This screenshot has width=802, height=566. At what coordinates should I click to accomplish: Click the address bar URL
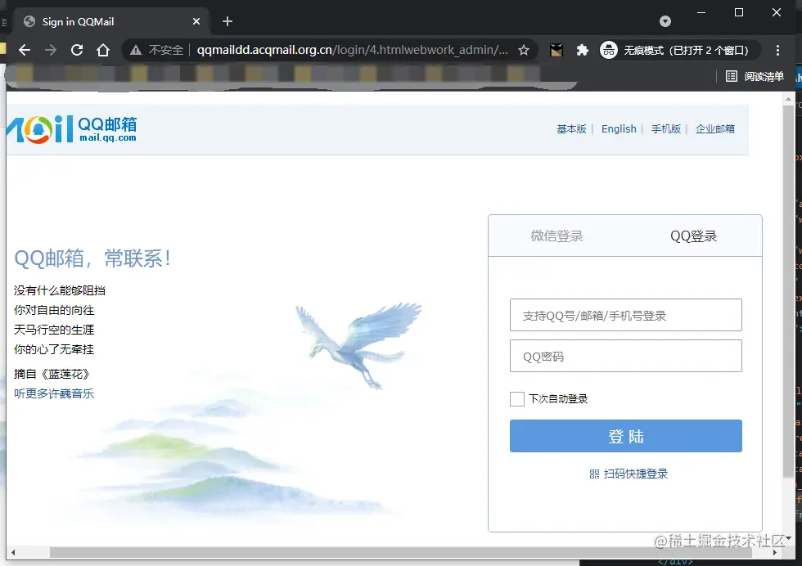tap(353, 50)
